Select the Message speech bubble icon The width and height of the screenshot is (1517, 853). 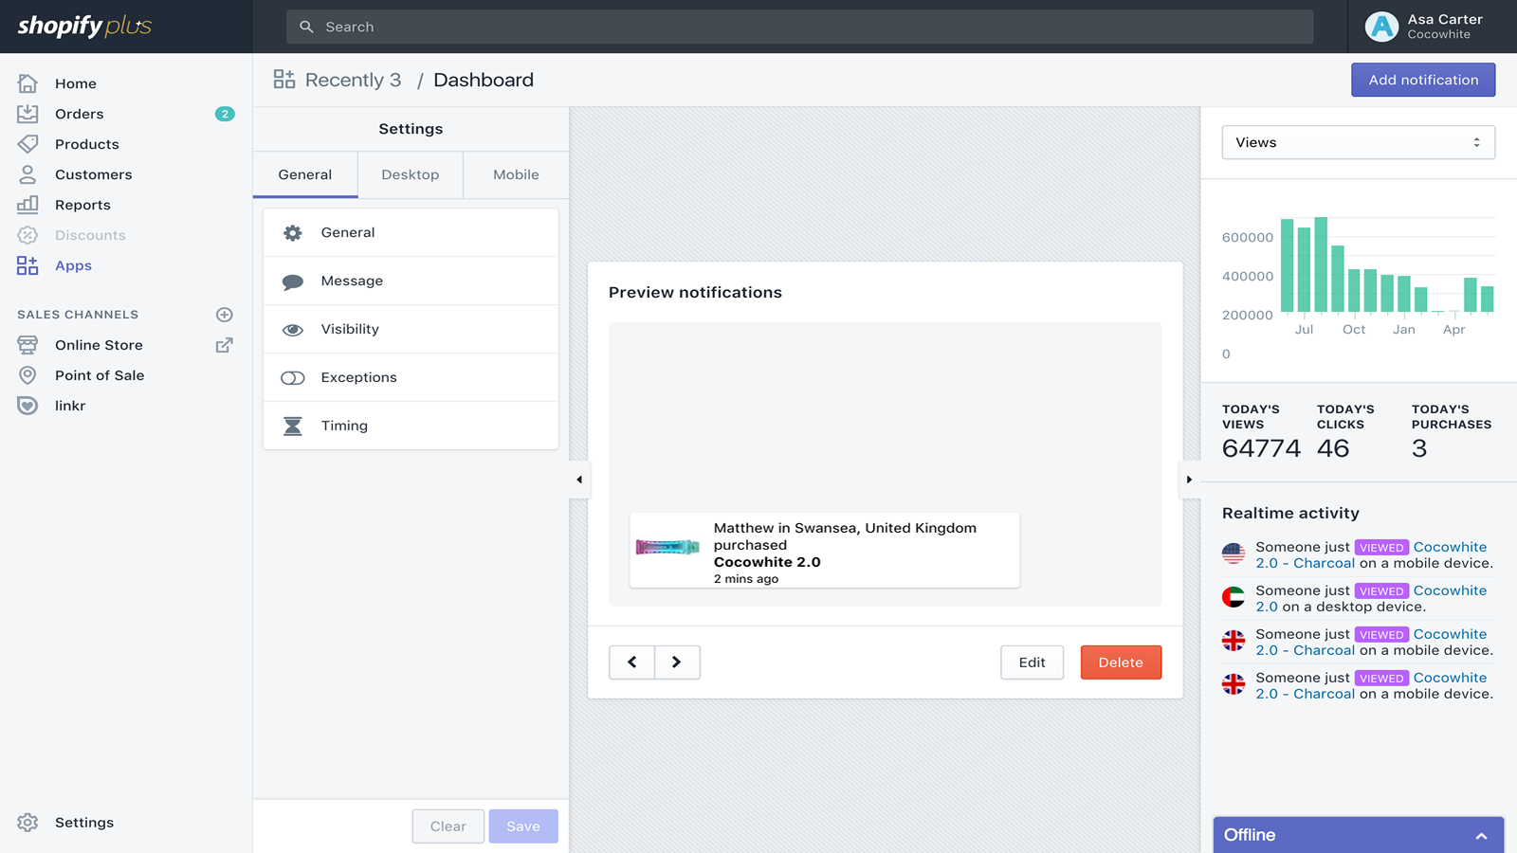coord(292,281)
